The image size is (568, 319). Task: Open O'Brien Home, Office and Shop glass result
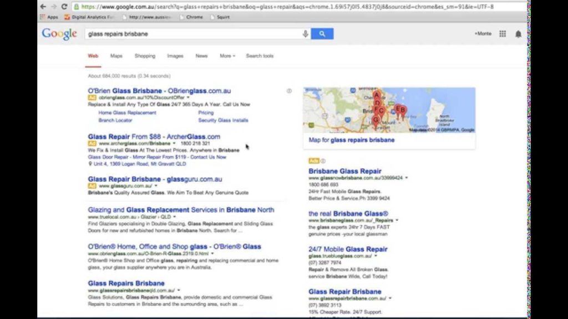[174, 246]
